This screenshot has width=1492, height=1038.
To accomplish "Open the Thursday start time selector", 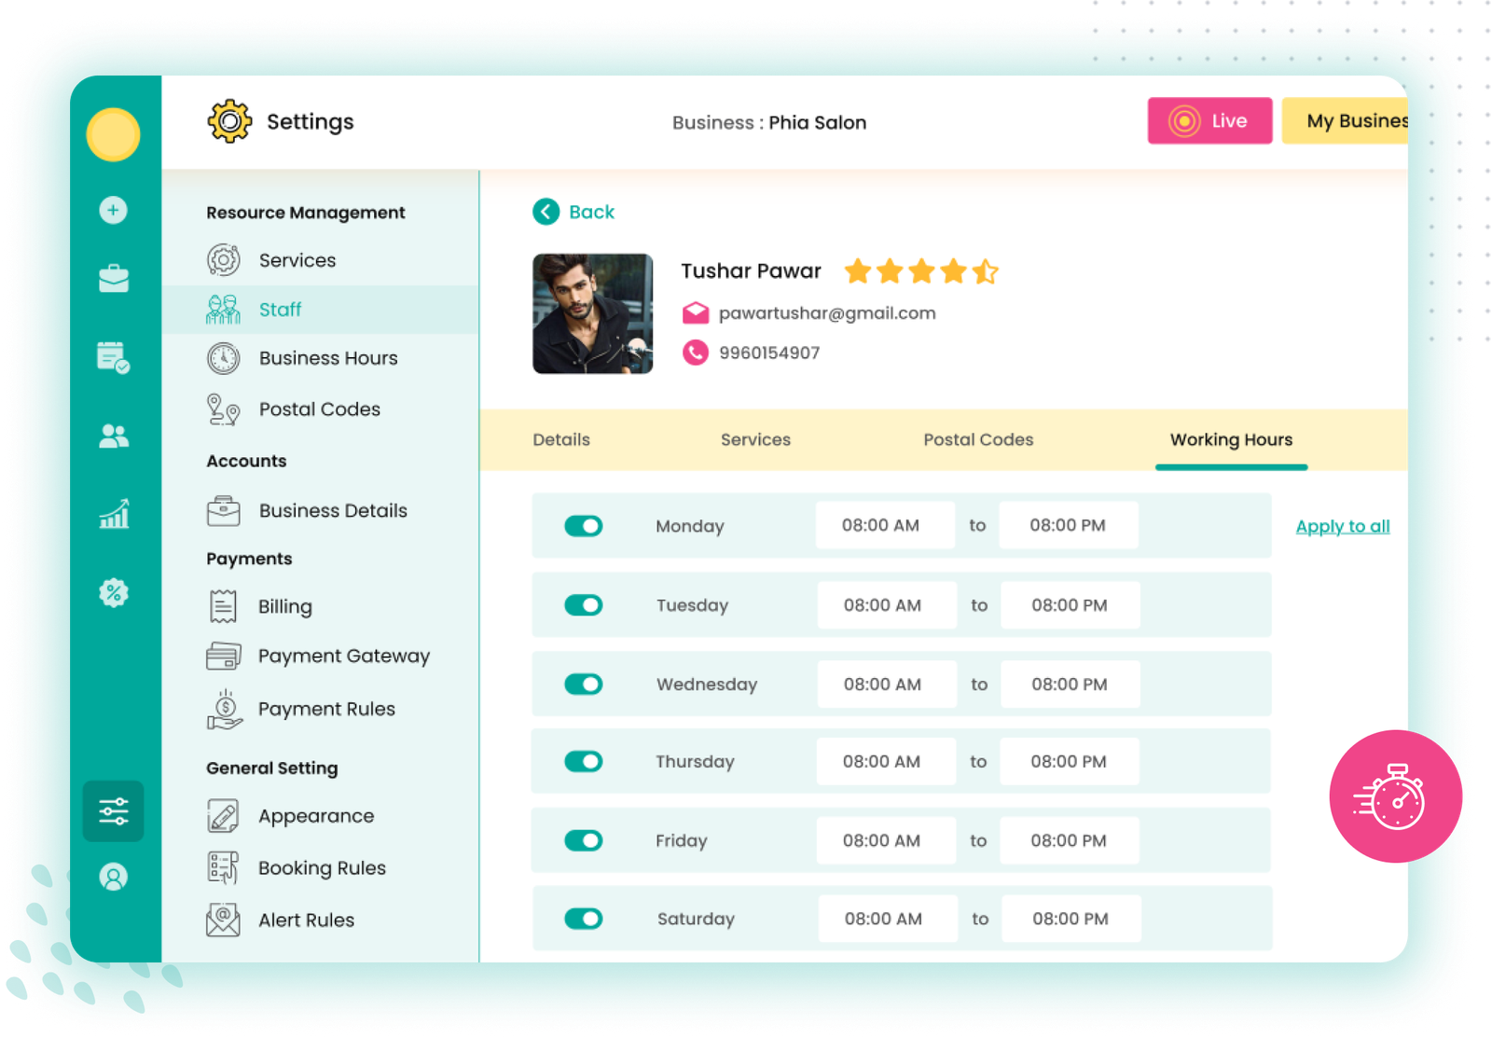I will pos(886,761).
